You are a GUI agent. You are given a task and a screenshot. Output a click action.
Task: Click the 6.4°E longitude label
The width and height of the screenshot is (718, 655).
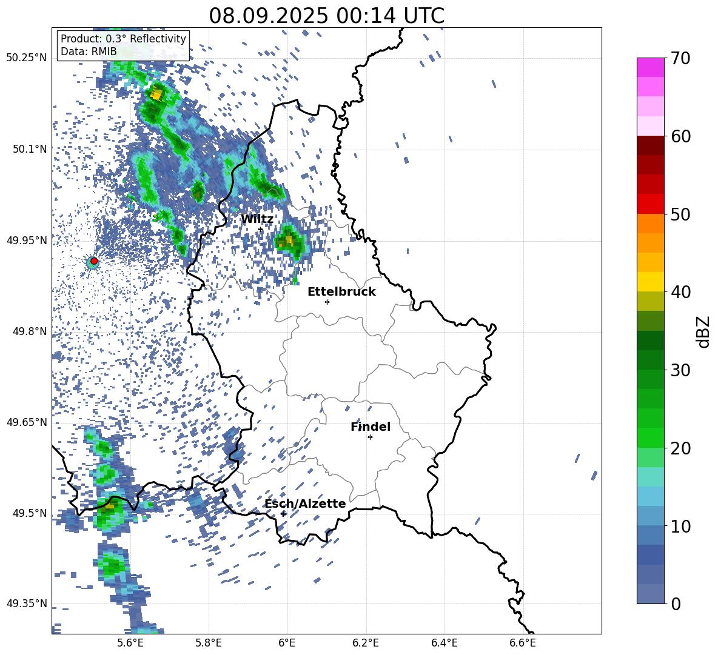click(444, 643)
